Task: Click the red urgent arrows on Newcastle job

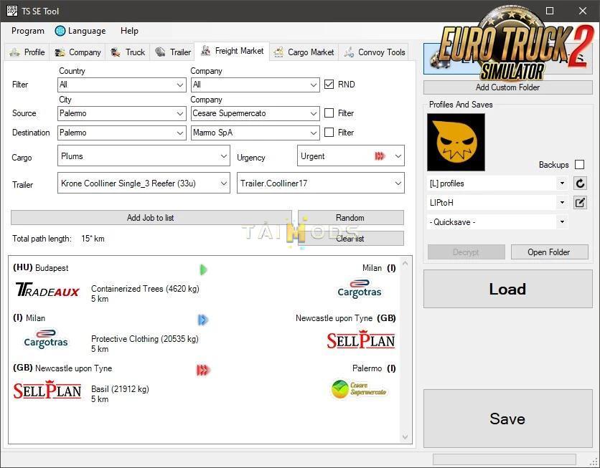Action: pos(203,370)
